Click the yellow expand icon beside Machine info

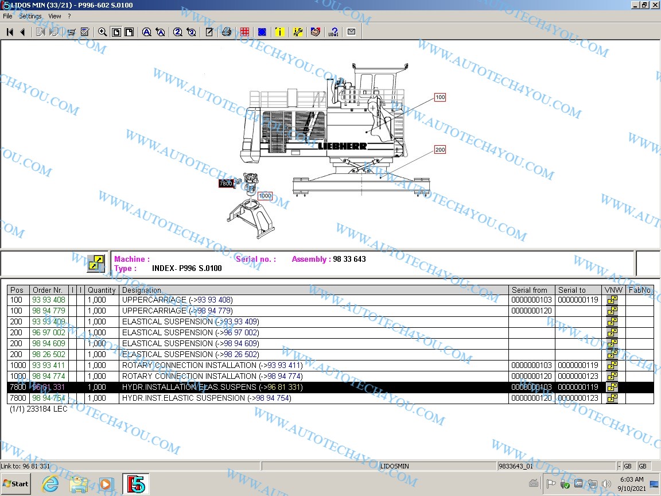[96, 263]
